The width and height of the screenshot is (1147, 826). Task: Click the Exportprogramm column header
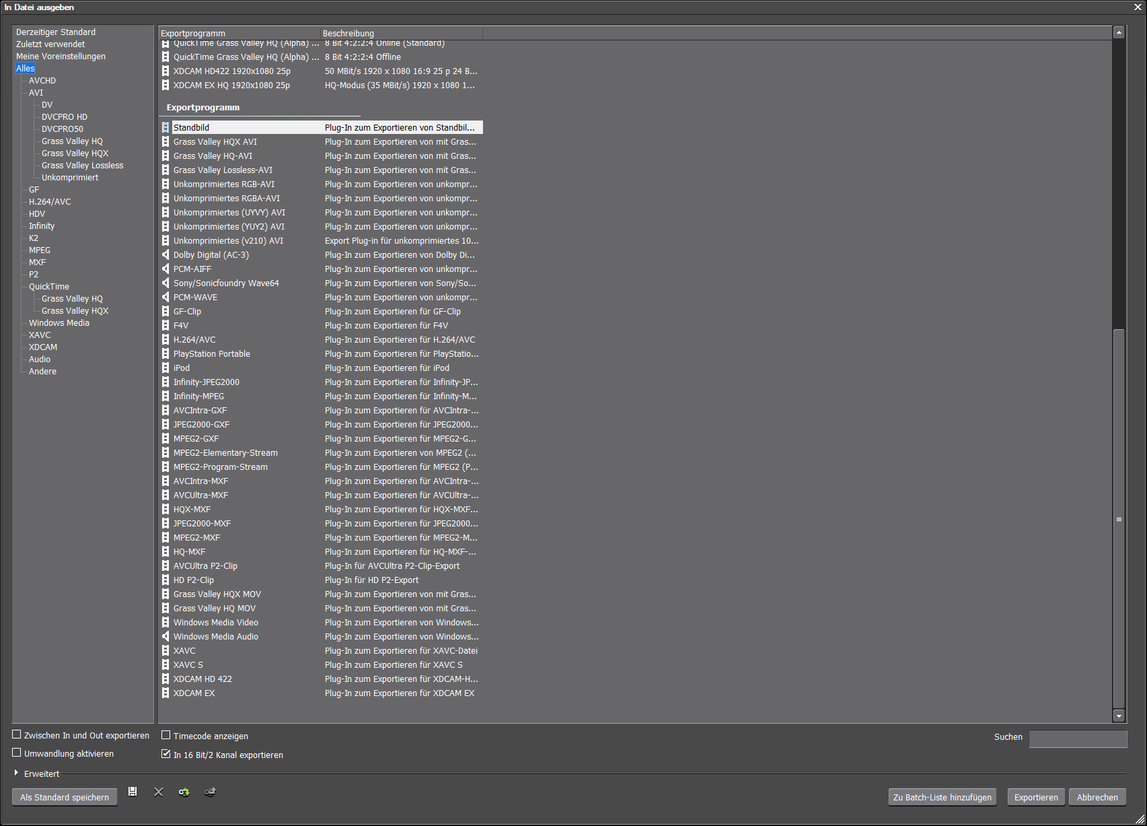[x=239, y=33]
